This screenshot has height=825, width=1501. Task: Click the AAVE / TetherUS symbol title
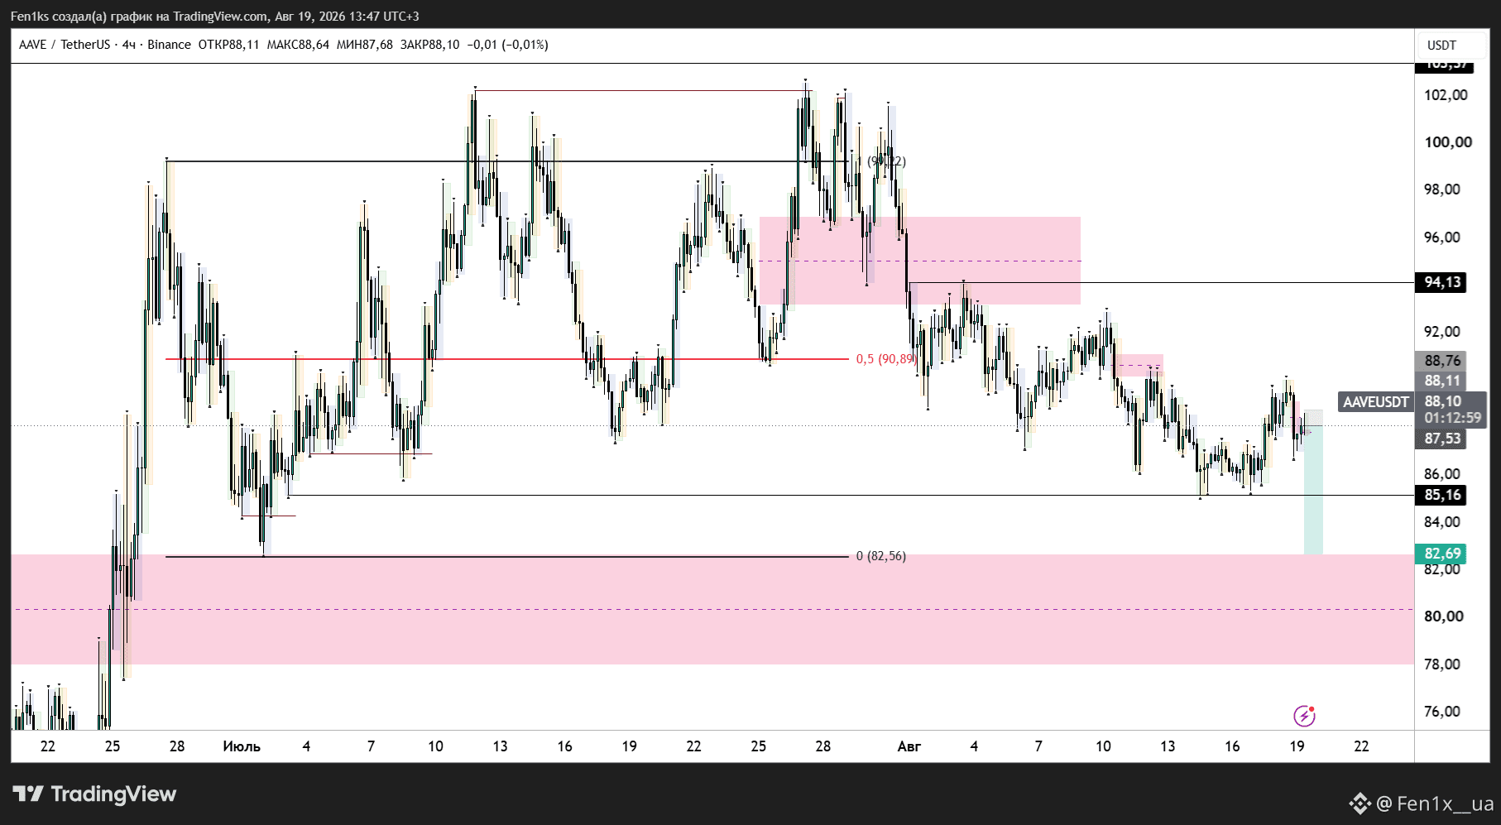(65, 45)
